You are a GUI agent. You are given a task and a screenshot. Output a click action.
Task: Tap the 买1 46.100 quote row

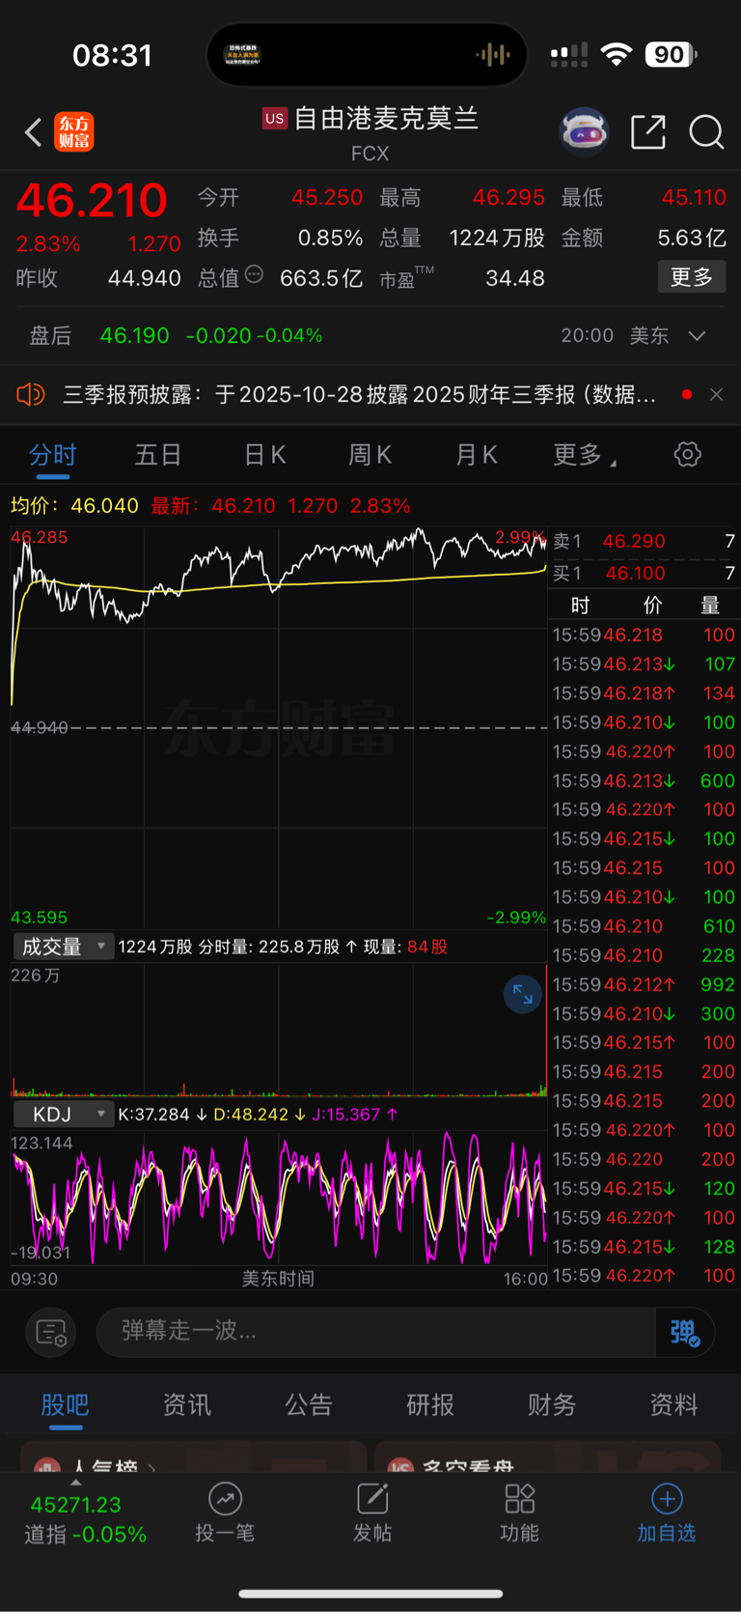click(x=644, y=573)
